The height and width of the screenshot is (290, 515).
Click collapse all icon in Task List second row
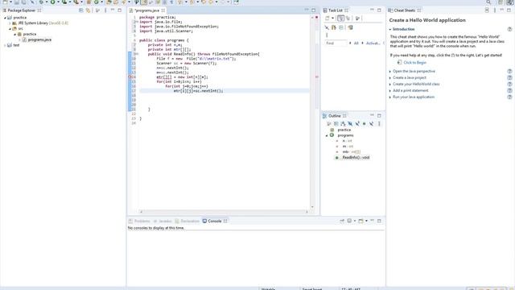(341, 27)
